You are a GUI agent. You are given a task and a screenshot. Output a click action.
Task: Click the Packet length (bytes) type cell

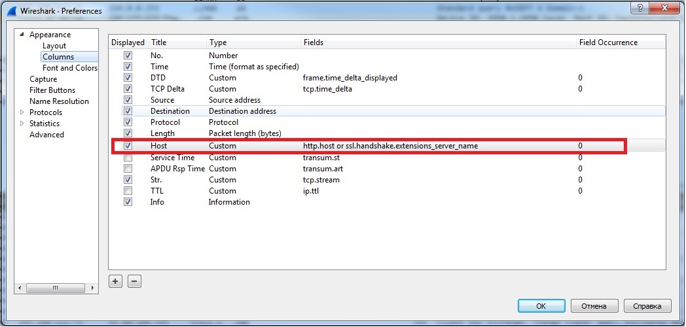245,133
